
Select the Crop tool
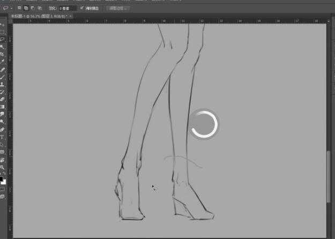2,54
